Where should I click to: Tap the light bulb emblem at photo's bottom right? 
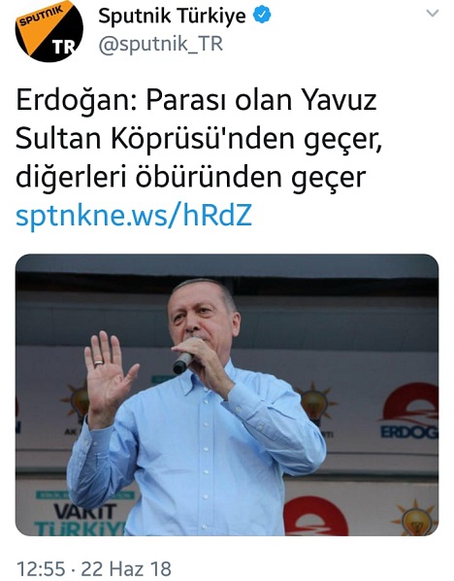416,517
